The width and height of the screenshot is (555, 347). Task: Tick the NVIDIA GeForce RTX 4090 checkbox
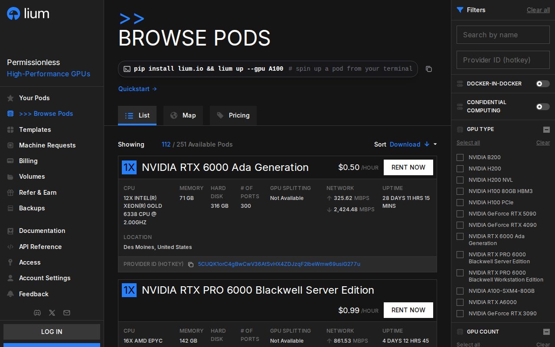[x=460, y=225]
